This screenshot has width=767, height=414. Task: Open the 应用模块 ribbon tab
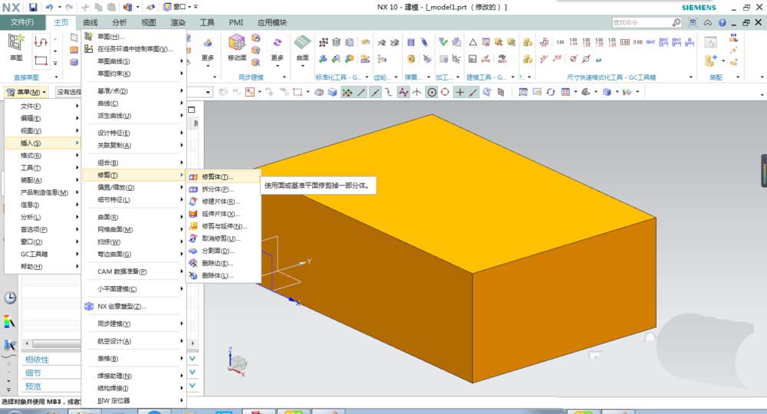pyautogui.click(x=272, y=22)
